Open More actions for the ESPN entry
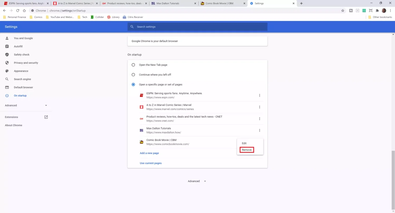395x213 pixels. (x=259, y=95)
